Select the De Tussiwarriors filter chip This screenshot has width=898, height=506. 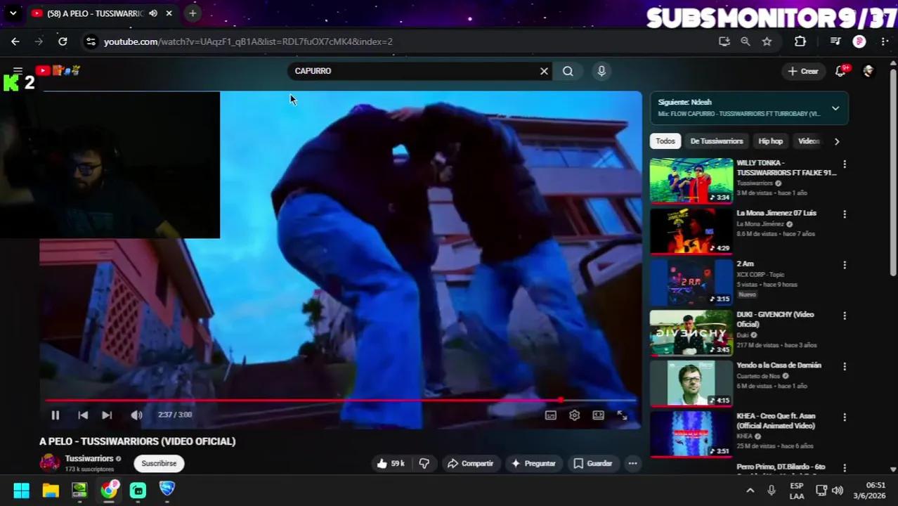(716, 141)
